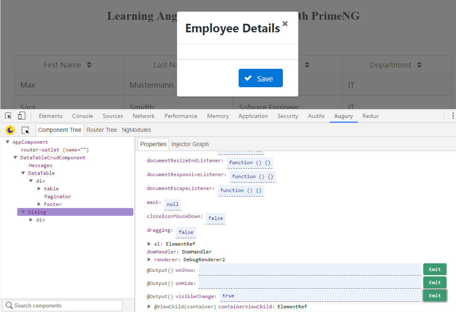The width and height of the screenshot is (456, 312).
Task: Open the DevTools more options menu
Action: point(452,116)
